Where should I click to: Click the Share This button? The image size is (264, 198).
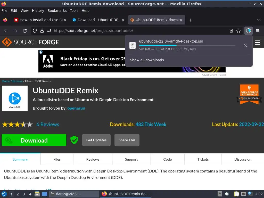pyautogui.click(x=127, y=140)
